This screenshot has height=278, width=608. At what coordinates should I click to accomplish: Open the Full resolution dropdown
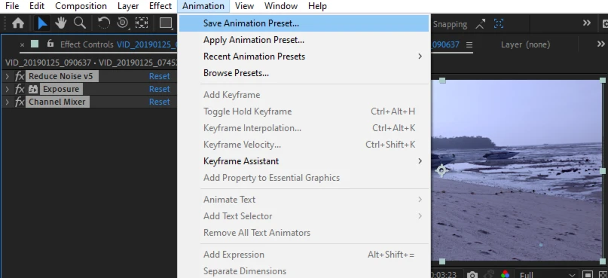[547, 274]
